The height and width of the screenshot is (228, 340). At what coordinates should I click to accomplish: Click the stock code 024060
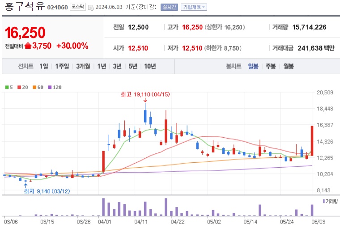(x=57, y=7)
